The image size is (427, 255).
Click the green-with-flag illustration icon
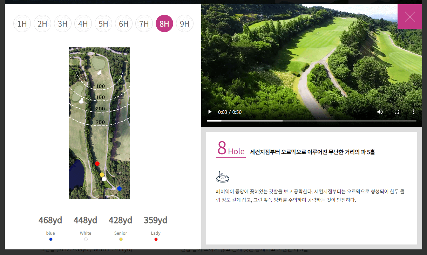pyautogui.click(x=223, y=177)
